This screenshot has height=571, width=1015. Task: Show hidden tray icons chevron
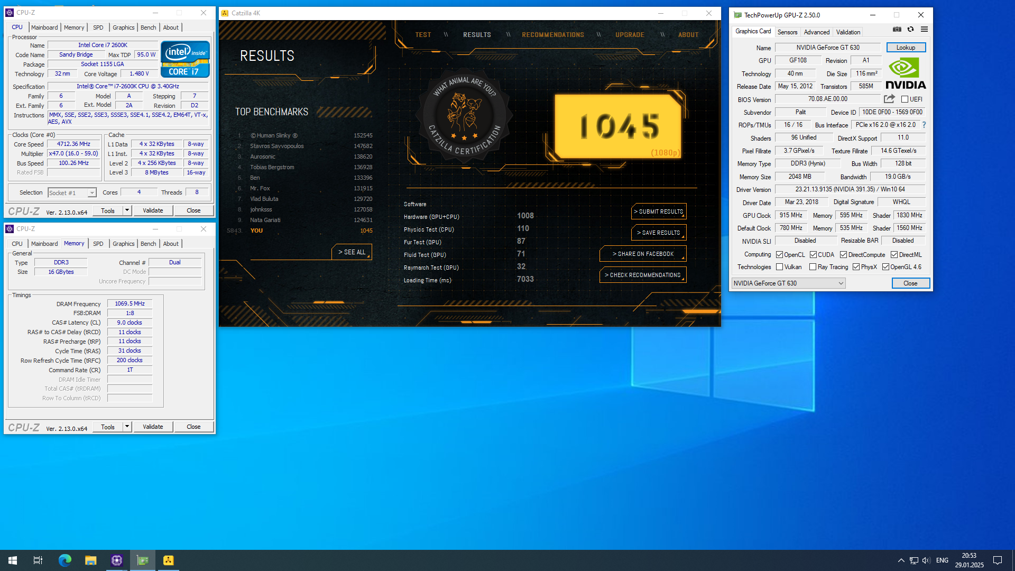click(x=901, y=560)
